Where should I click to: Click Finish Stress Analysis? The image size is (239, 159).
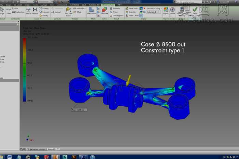coord(195,12)
